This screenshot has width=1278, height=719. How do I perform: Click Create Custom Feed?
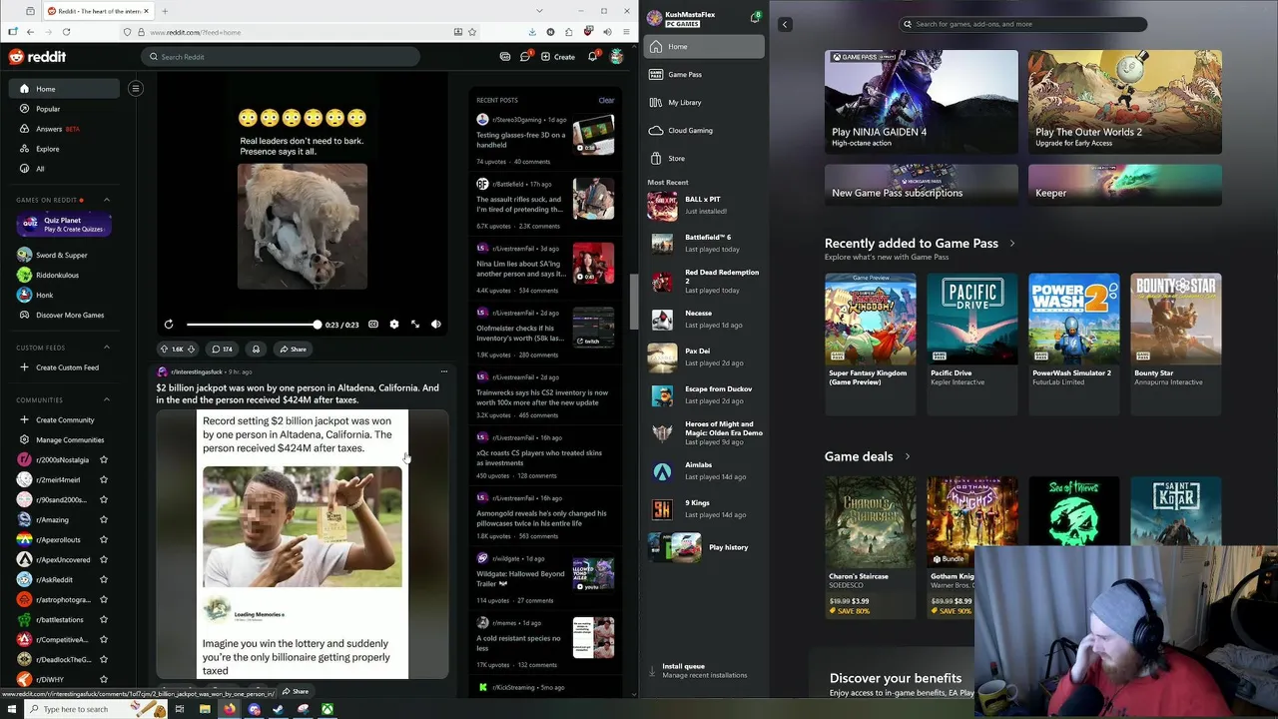[67, 367]
